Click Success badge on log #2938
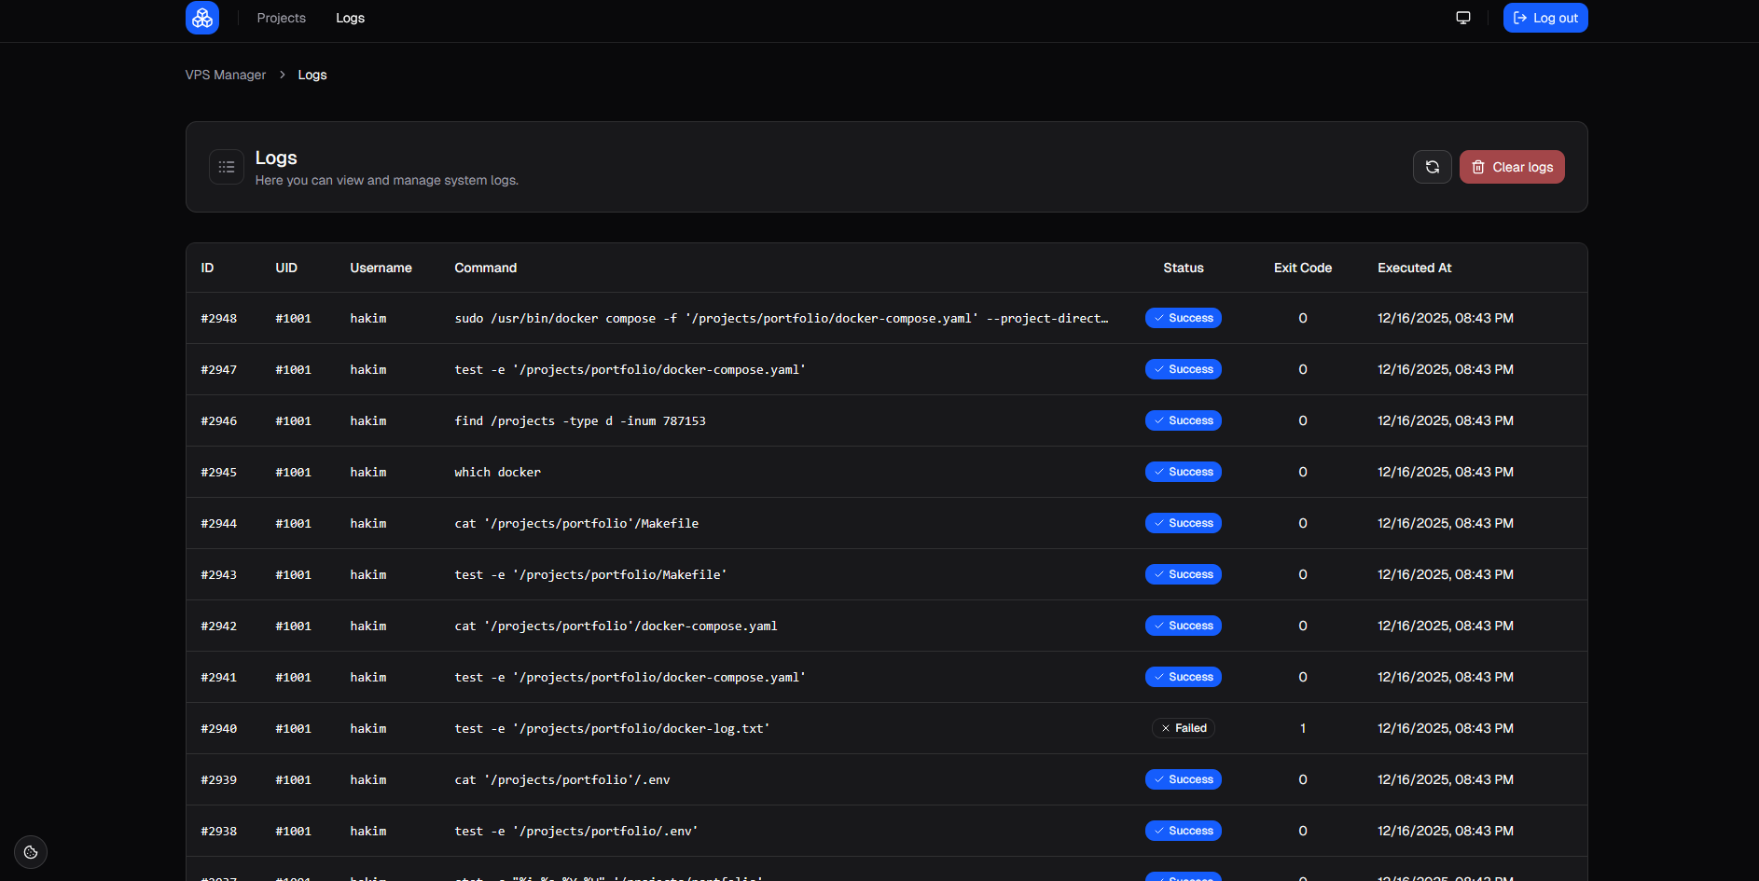1759x881 pixels. 1183,831
